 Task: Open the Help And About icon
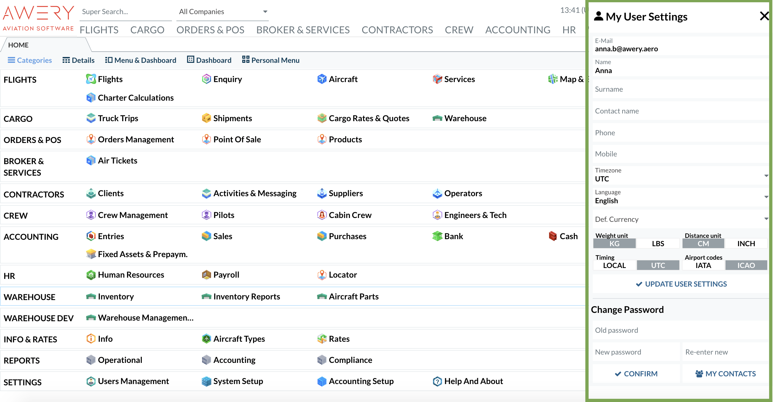(437, 381)
